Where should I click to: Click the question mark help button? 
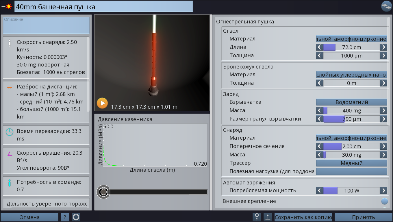tap(65, 217)
